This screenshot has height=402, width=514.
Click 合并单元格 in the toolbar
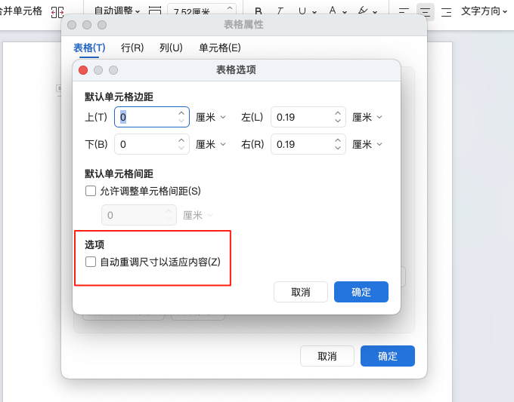click(x=21, y=11)
